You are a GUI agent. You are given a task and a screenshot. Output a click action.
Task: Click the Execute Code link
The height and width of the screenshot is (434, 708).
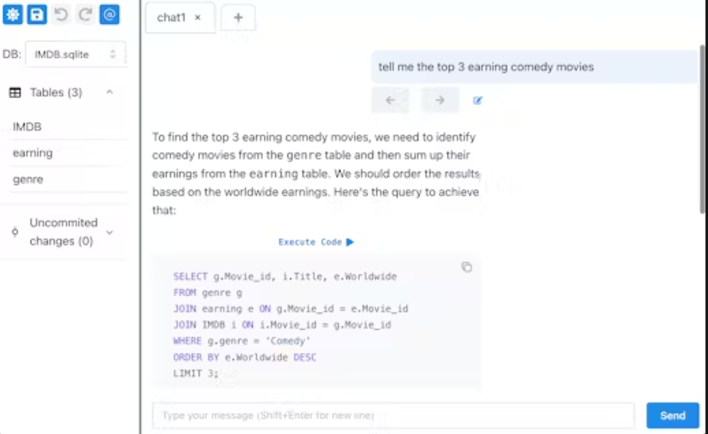316,242
